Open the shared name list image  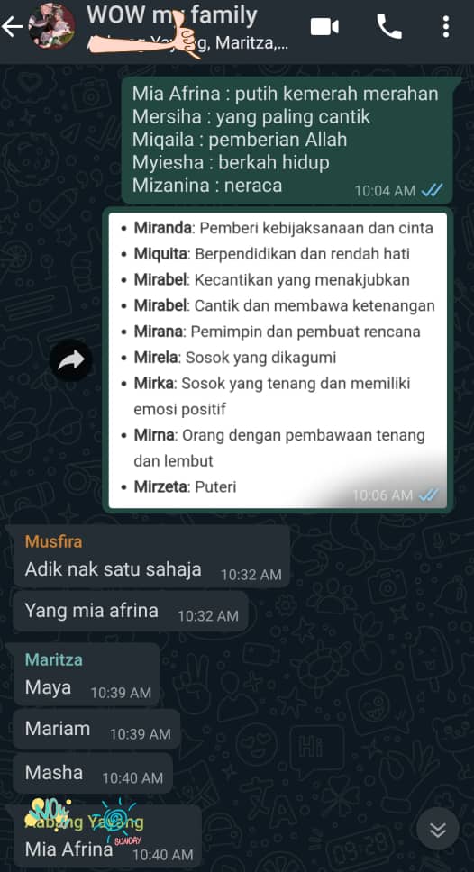pos(278,360)
